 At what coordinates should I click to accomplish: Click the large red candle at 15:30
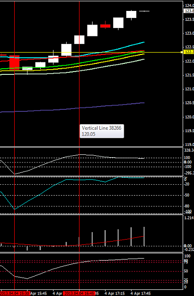14,63
